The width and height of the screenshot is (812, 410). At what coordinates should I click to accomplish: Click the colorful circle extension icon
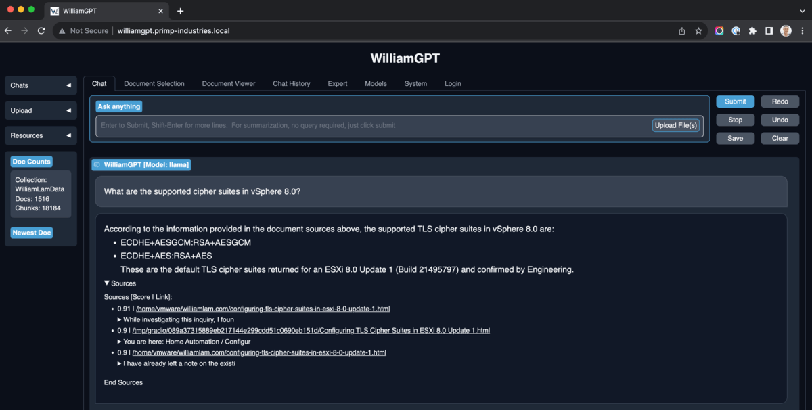719,30
